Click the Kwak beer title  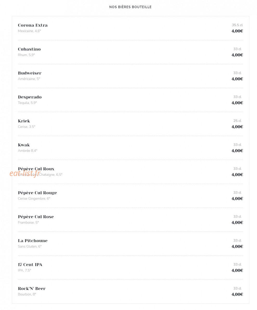(x=24, y=145)
